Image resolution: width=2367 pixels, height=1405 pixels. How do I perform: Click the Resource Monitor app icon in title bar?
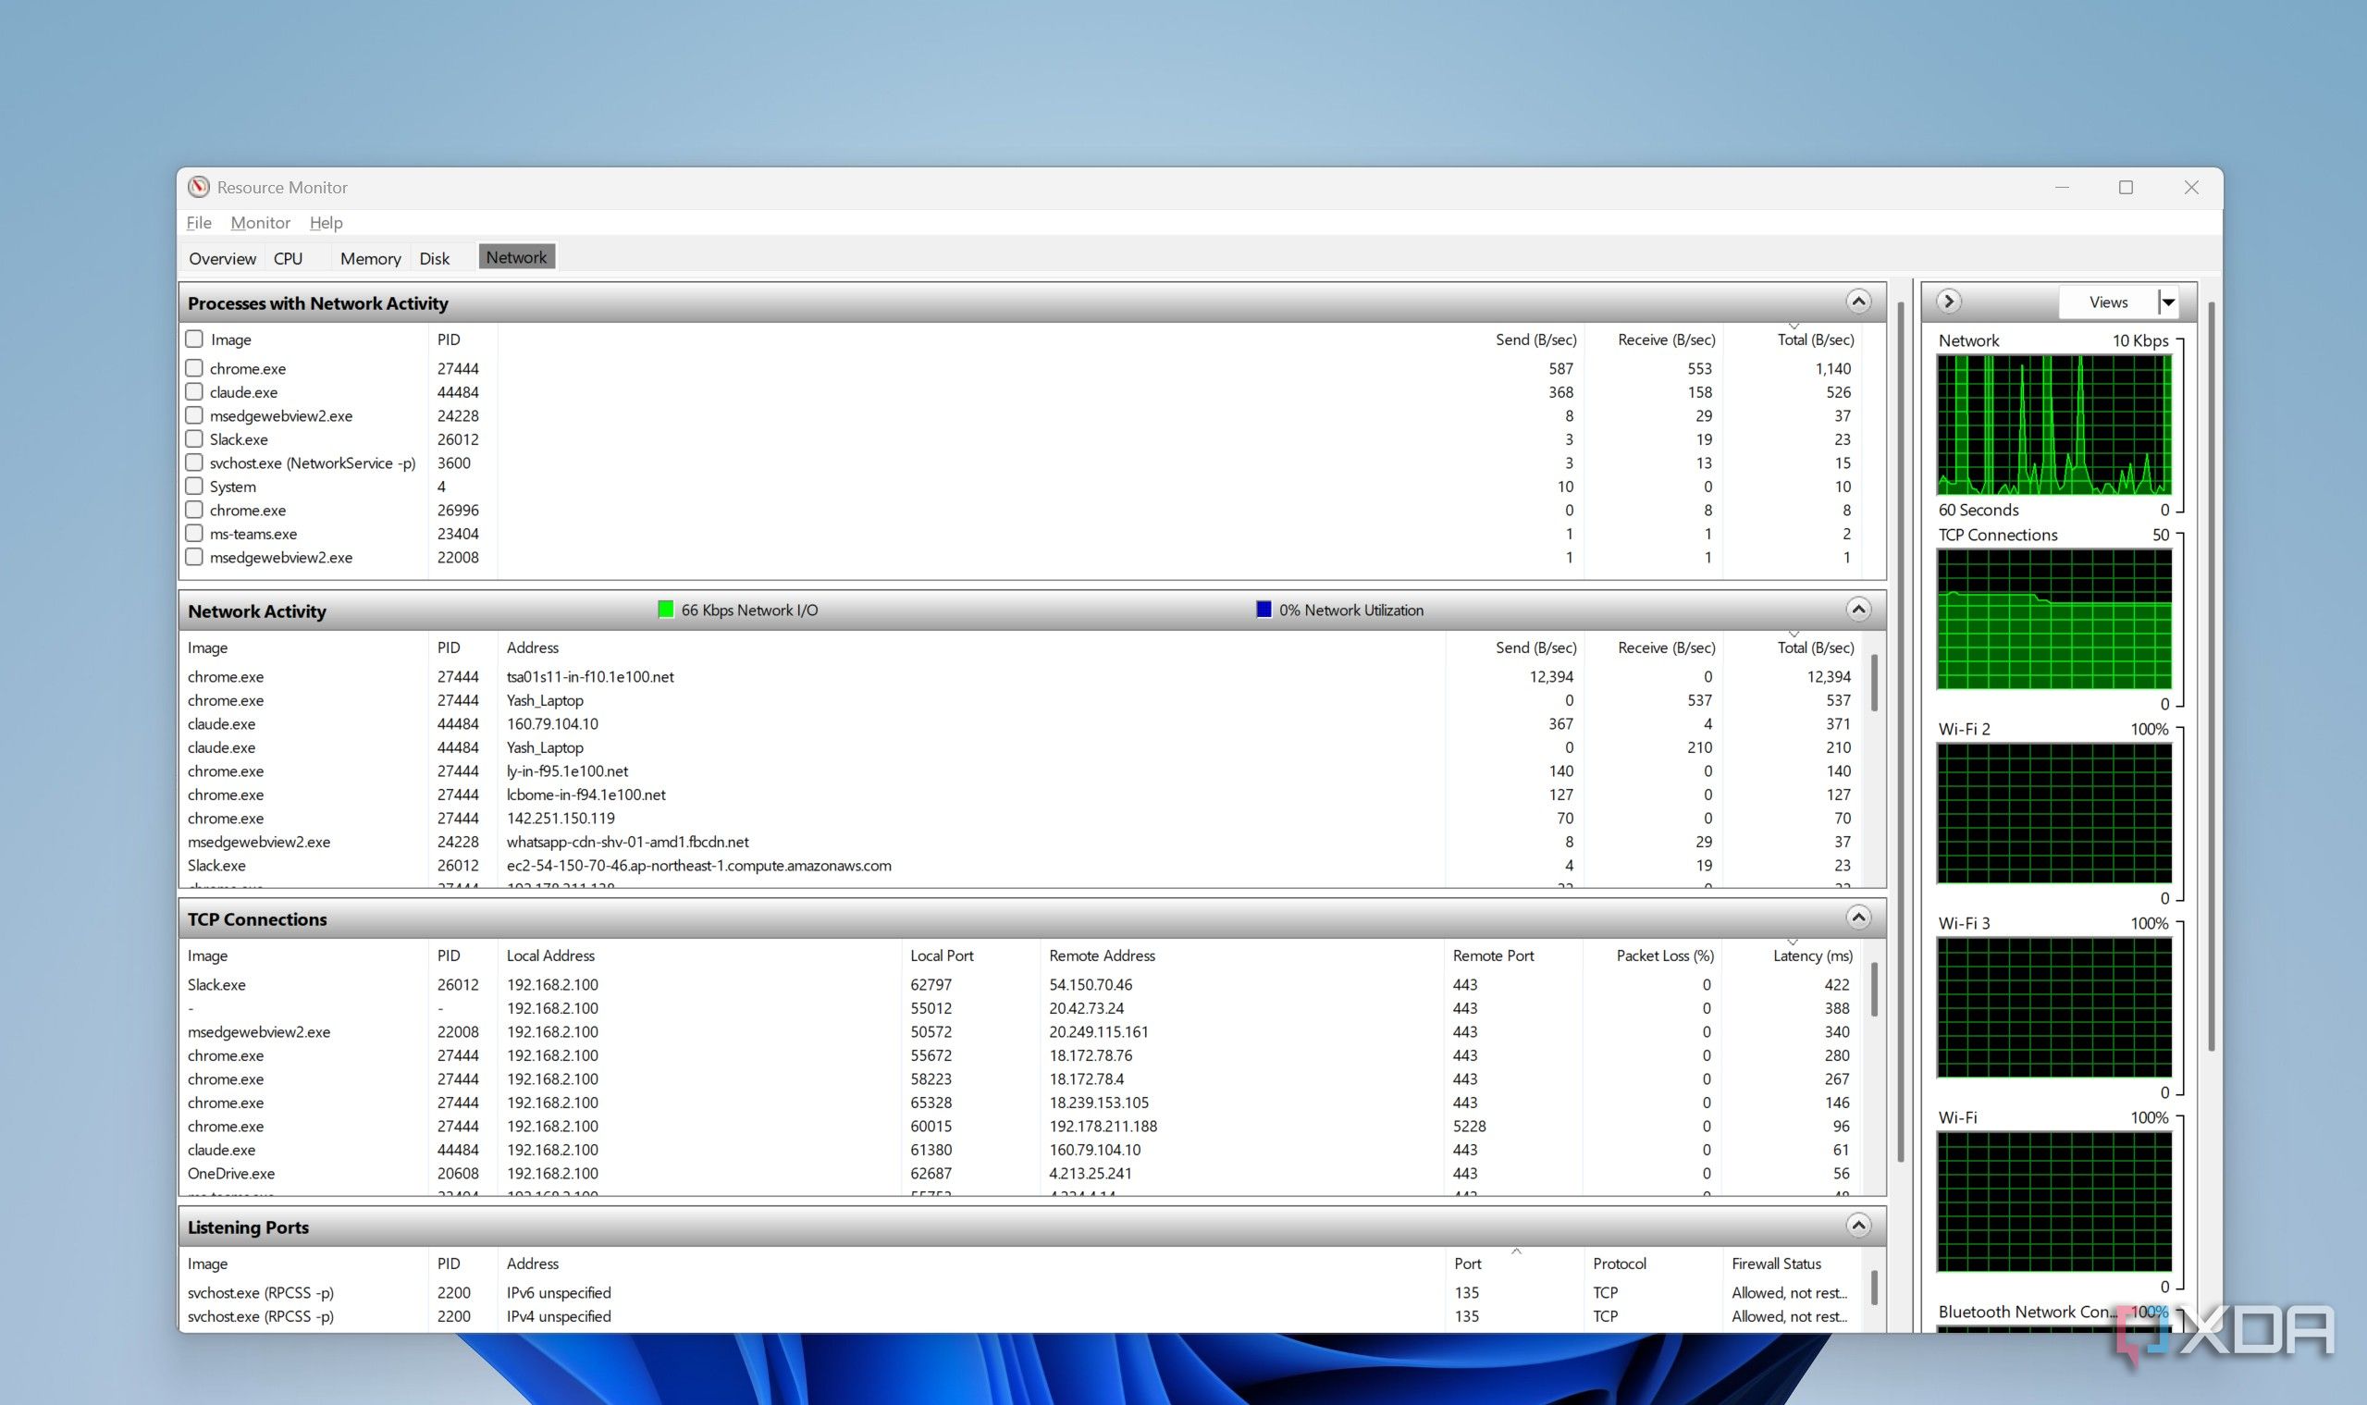[198, 187]
